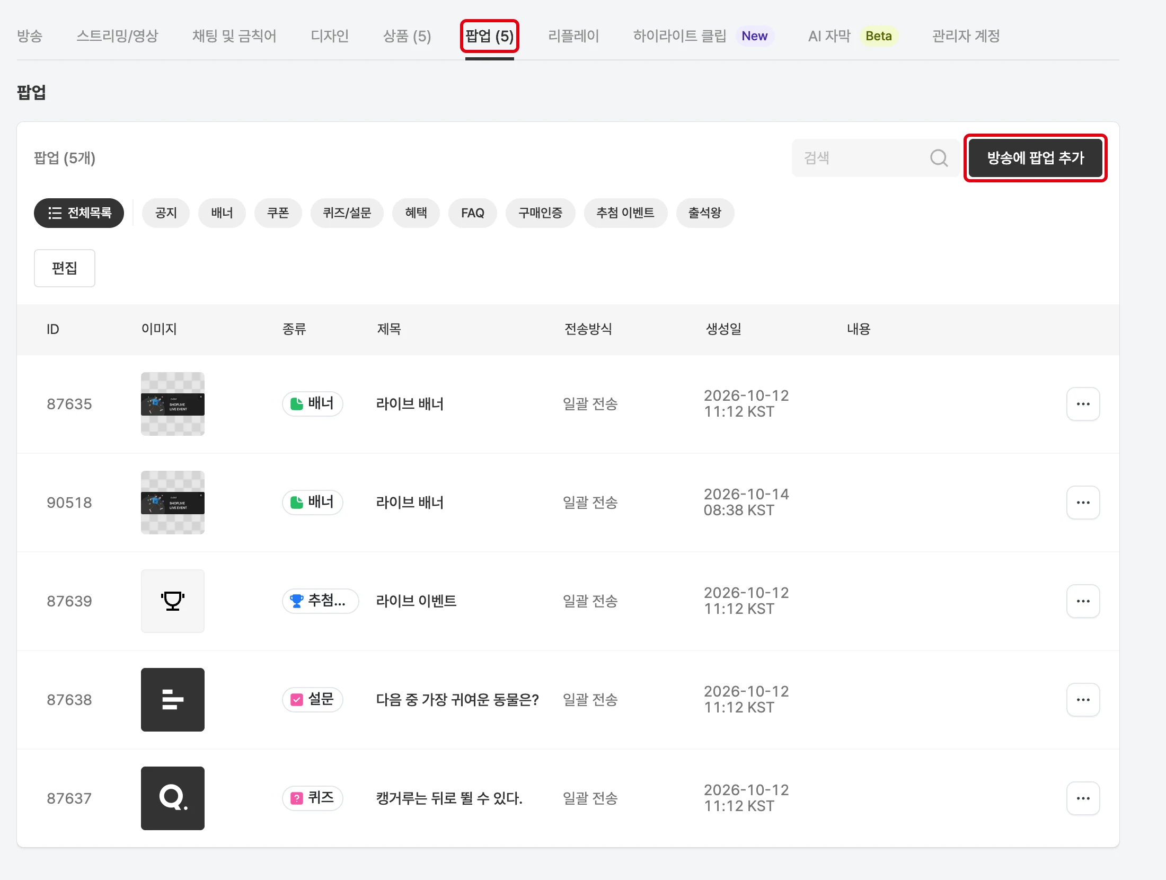
Task: Filter popups by 퀴즈/설문
Action: (x=347, y=213)
